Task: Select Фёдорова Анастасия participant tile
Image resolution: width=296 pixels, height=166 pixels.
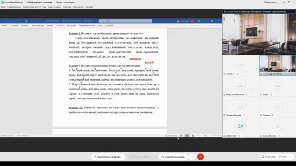Action: tap(240, 86)
